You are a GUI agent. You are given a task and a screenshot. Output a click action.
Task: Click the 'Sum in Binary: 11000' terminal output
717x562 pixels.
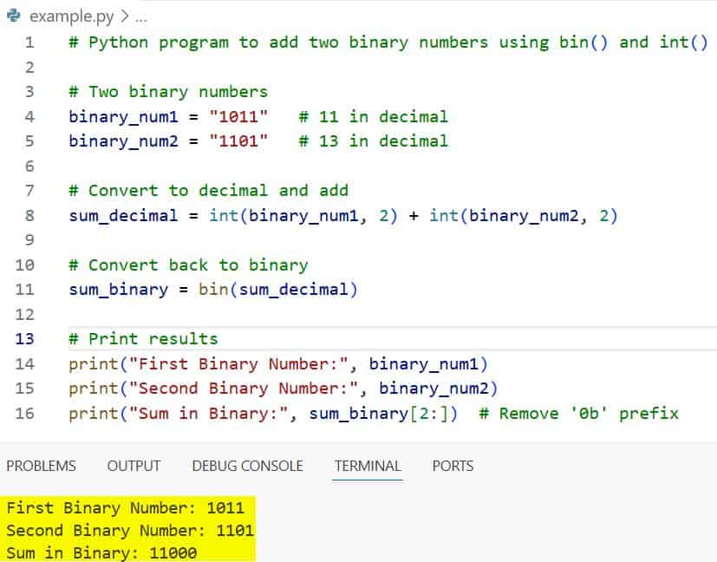(x=101, y=552)
